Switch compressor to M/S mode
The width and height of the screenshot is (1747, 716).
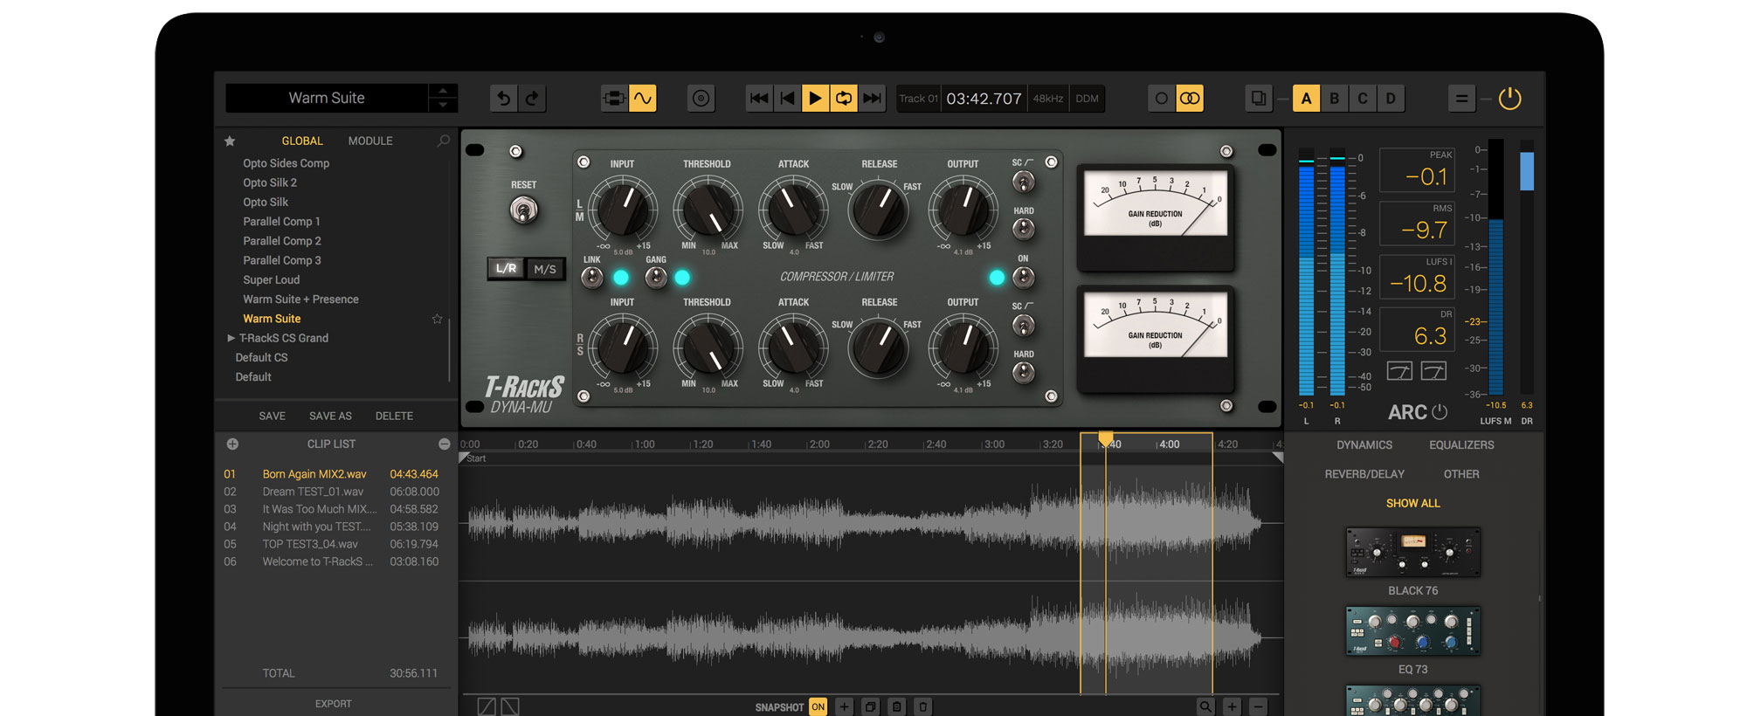545,269
